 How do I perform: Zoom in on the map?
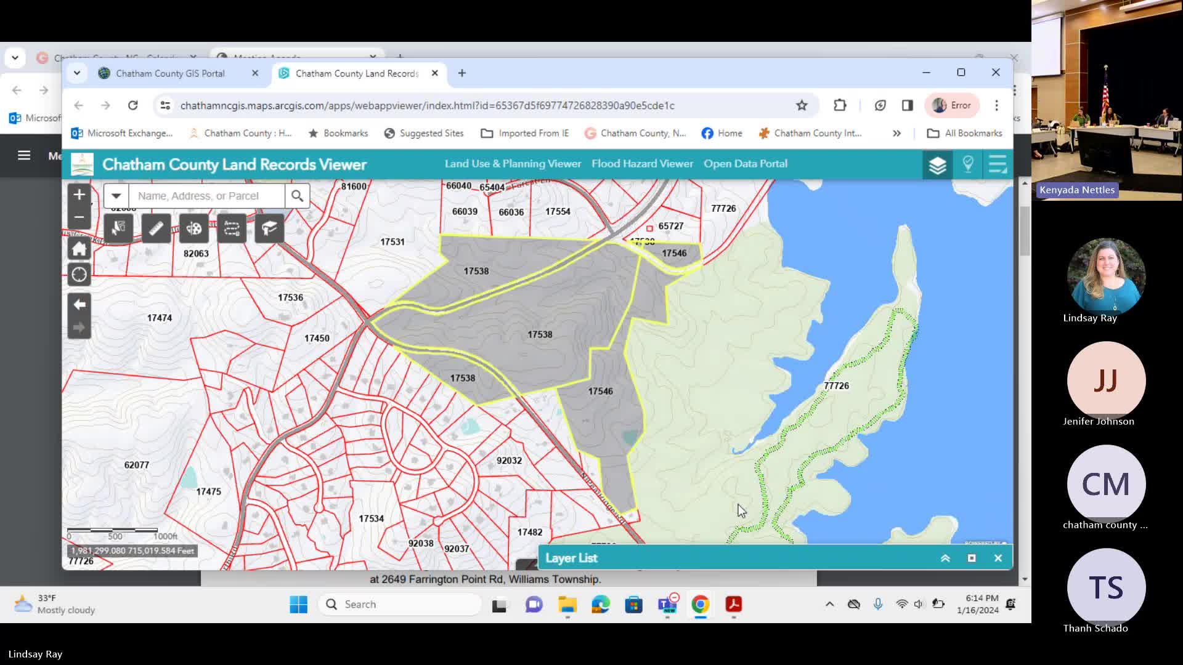pyautogui.click(x=79, y=195)
